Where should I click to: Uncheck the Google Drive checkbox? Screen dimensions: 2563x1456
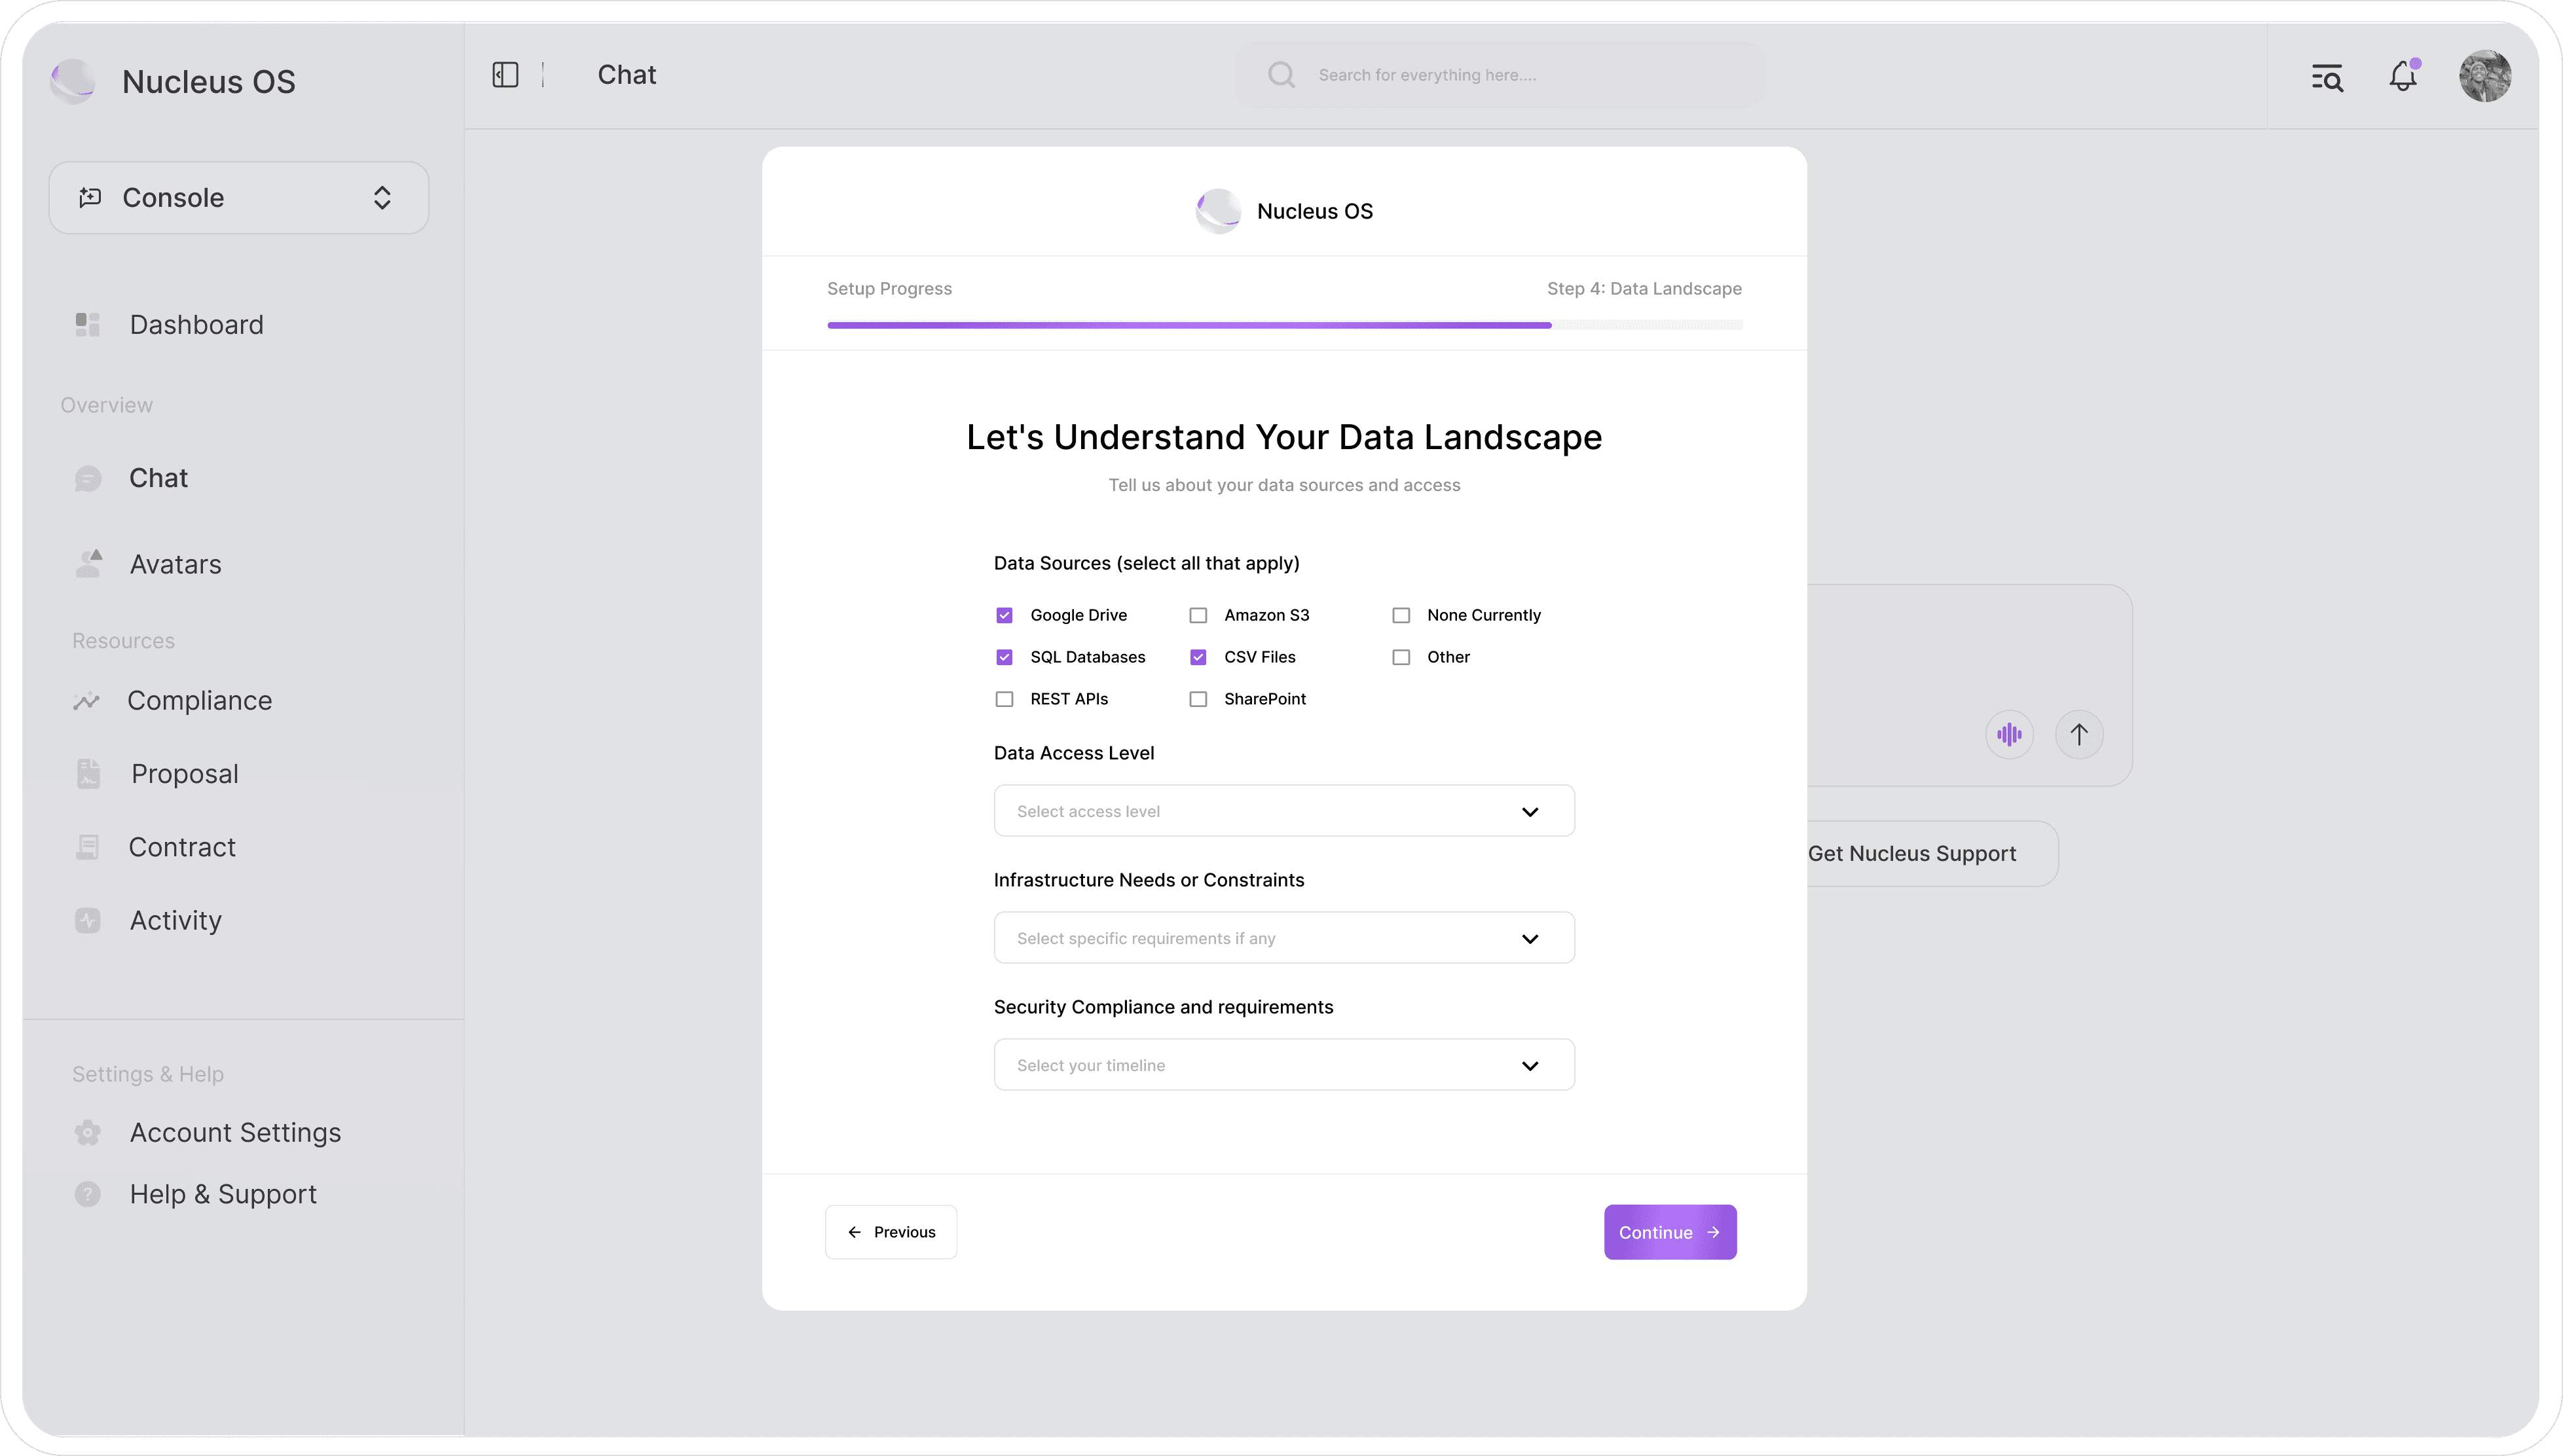[x=1004, y=615]
